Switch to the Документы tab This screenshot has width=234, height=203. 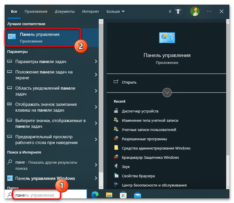click(65, 12)
